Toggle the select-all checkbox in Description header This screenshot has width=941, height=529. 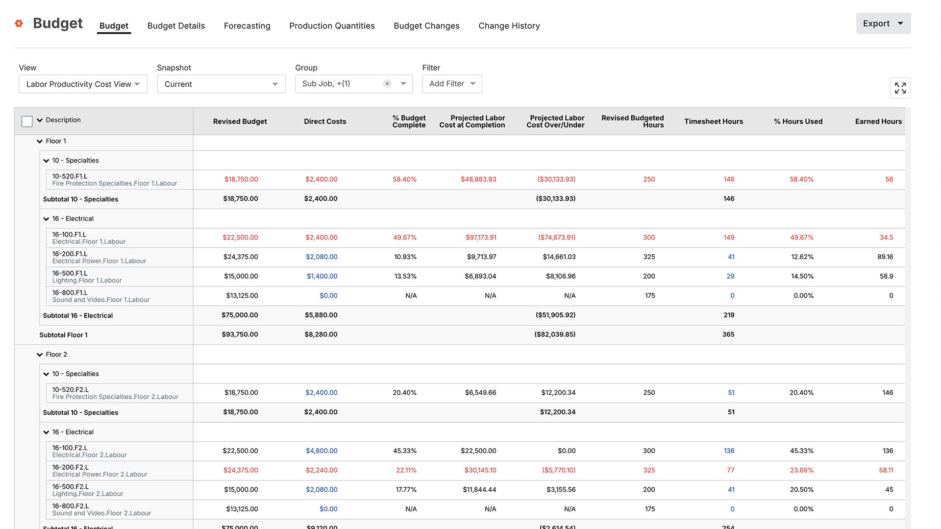click(x=27, y=121)
